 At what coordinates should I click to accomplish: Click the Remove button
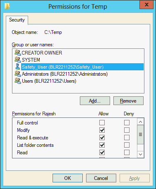(128, 101)
